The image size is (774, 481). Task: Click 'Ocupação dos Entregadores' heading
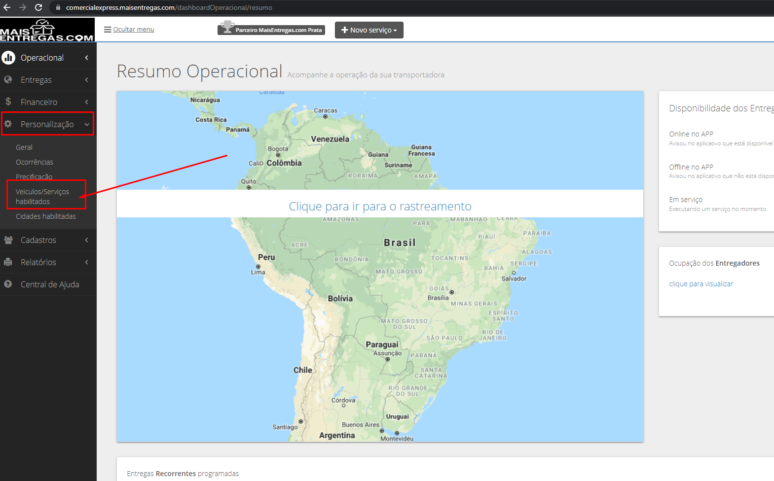click(x=714, y=263)
